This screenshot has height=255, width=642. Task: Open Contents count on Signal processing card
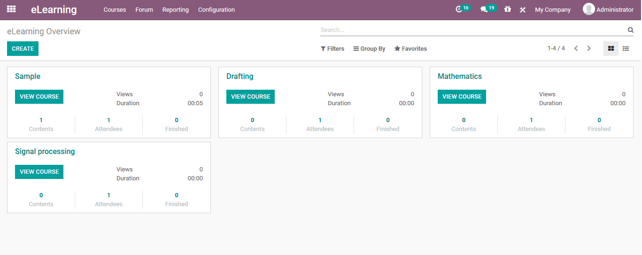click(41, 200)
